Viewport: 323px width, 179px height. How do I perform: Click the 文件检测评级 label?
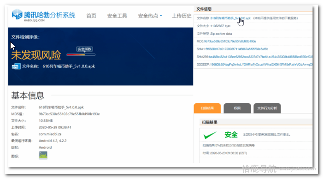[x=25, y=37]
